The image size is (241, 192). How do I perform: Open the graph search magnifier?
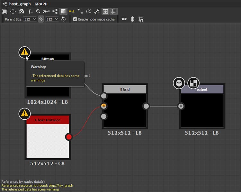coord(38,12)
